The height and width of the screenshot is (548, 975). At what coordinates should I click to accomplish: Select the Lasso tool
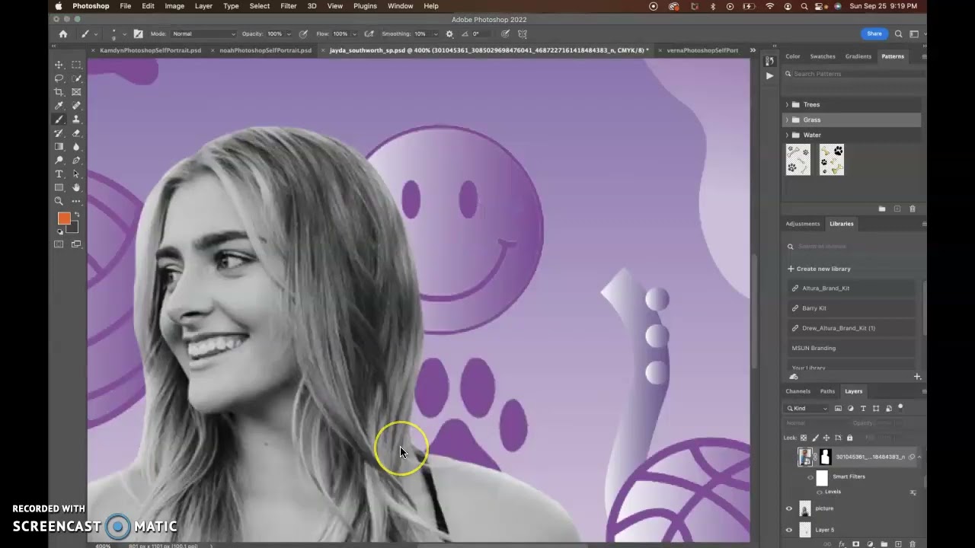[59, 78]
